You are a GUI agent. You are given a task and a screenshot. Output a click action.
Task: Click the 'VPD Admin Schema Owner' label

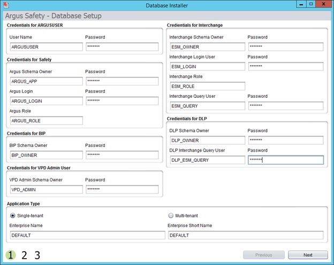tap(36, 180)
